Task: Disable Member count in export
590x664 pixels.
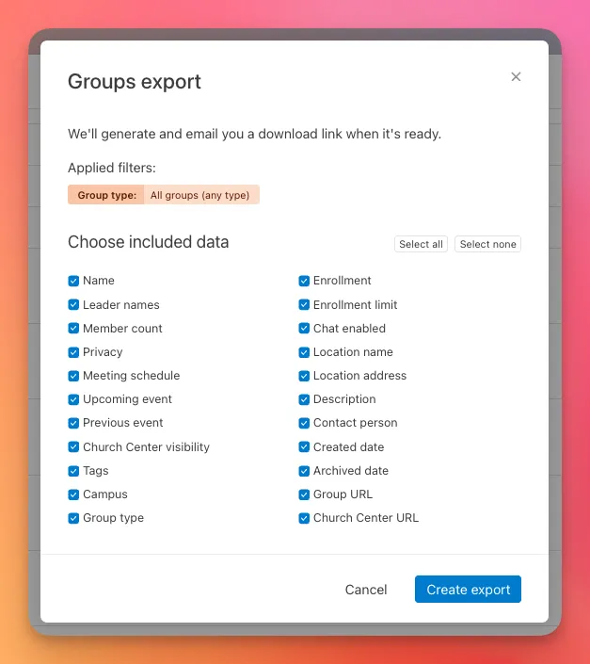Action: [73, 329]
